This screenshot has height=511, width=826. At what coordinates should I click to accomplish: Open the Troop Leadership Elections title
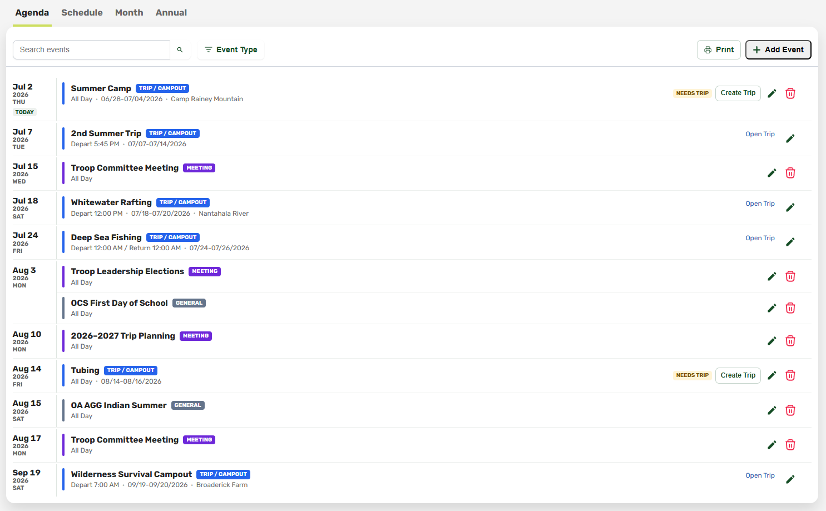pos(127,271)
